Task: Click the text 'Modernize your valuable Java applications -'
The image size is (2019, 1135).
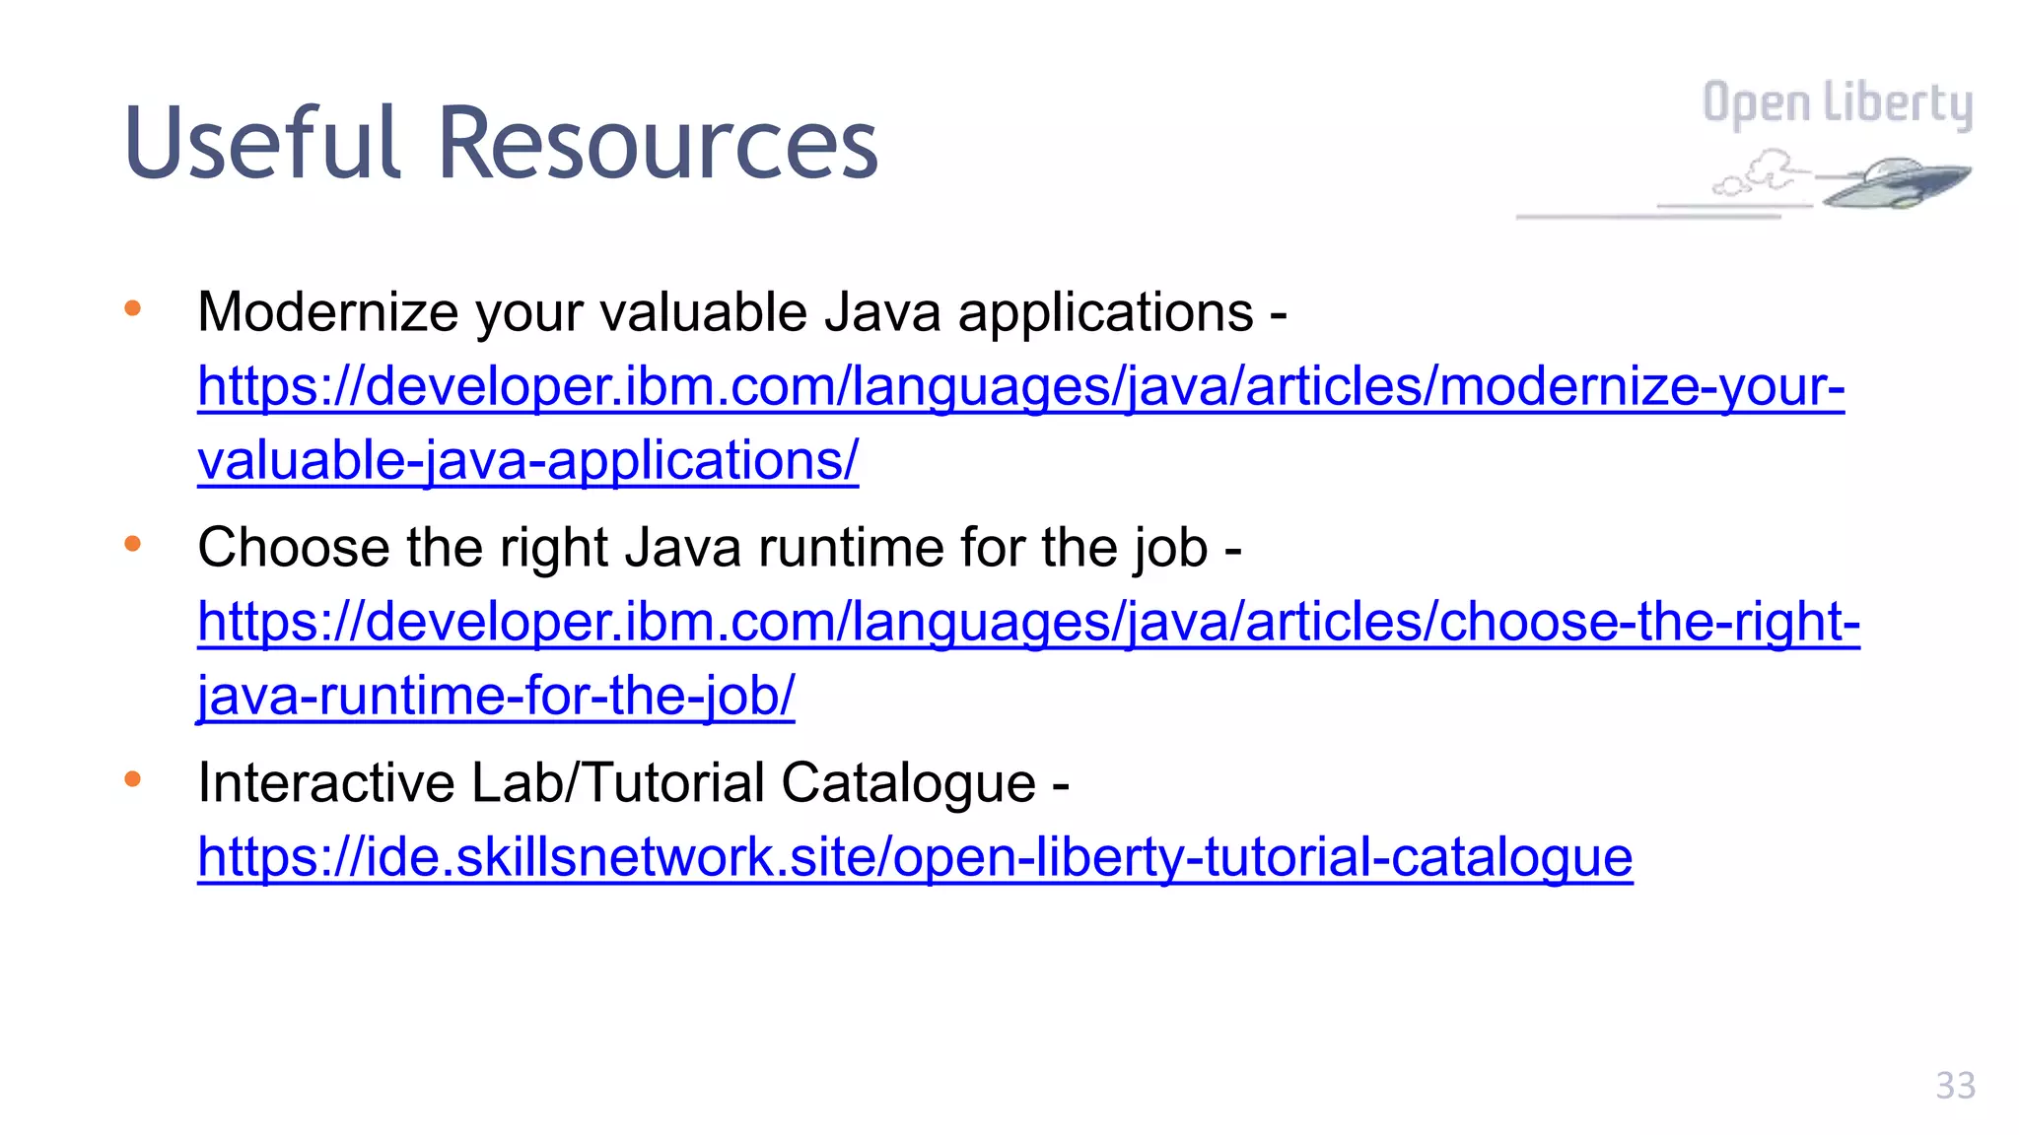Action: pos(742,312)
